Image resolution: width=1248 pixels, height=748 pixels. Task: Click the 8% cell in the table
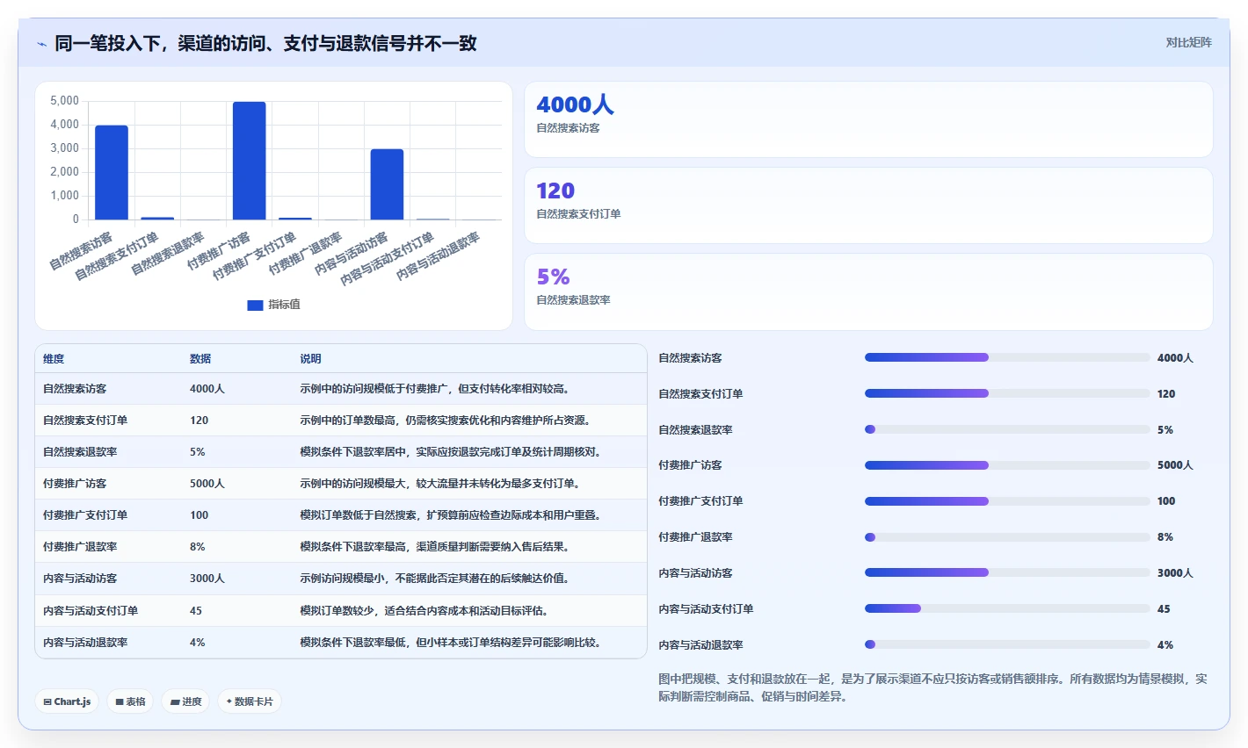click(198, 546)
